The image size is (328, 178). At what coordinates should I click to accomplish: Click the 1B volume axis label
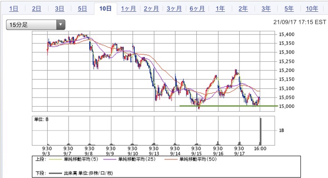(281, 130)
